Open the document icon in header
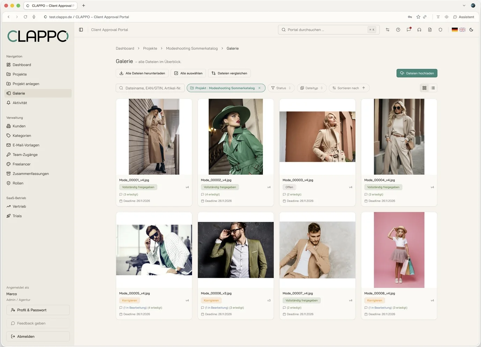This screenshot has width=481, height=347. (430, 30)
